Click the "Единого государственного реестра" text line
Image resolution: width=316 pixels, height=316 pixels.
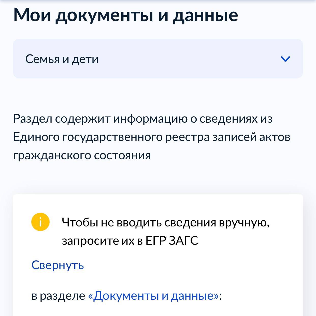(152, 137)
